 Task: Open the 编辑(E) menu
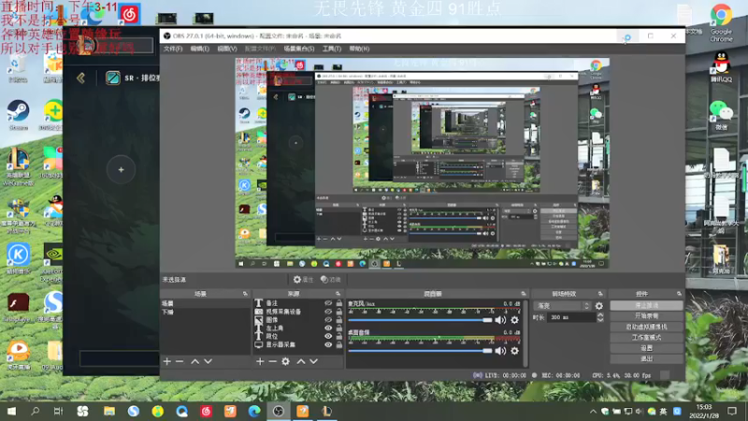click(200, 49)
